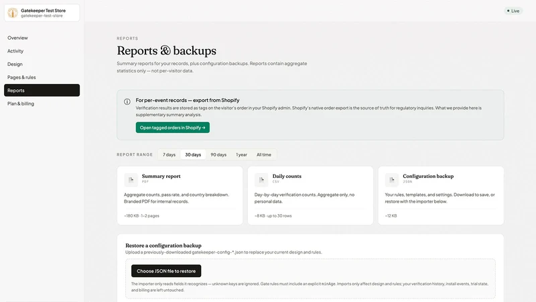The height and width of the screenshot is (302, 536).
Task: Open the Design section
Action: pyautogui.click(x=42, y=64)
